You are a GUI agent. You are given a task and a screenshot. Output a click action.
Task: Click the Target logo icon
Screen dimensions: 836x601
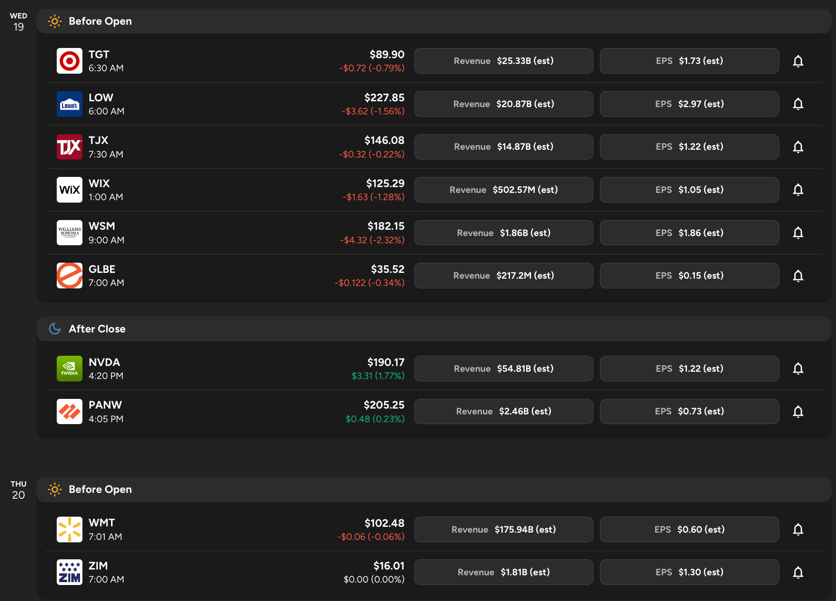69,61
